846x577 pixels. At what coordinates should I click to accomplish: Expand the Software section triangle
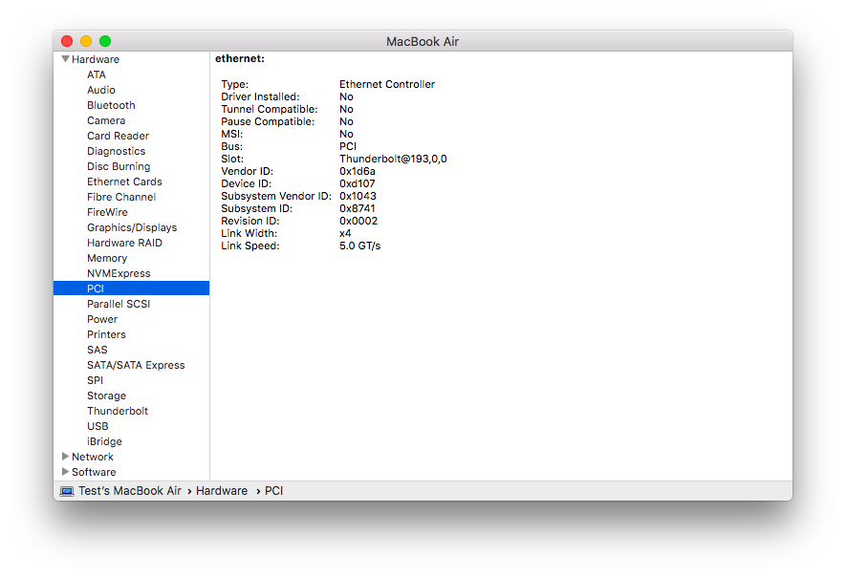click(x=65, y=471)
